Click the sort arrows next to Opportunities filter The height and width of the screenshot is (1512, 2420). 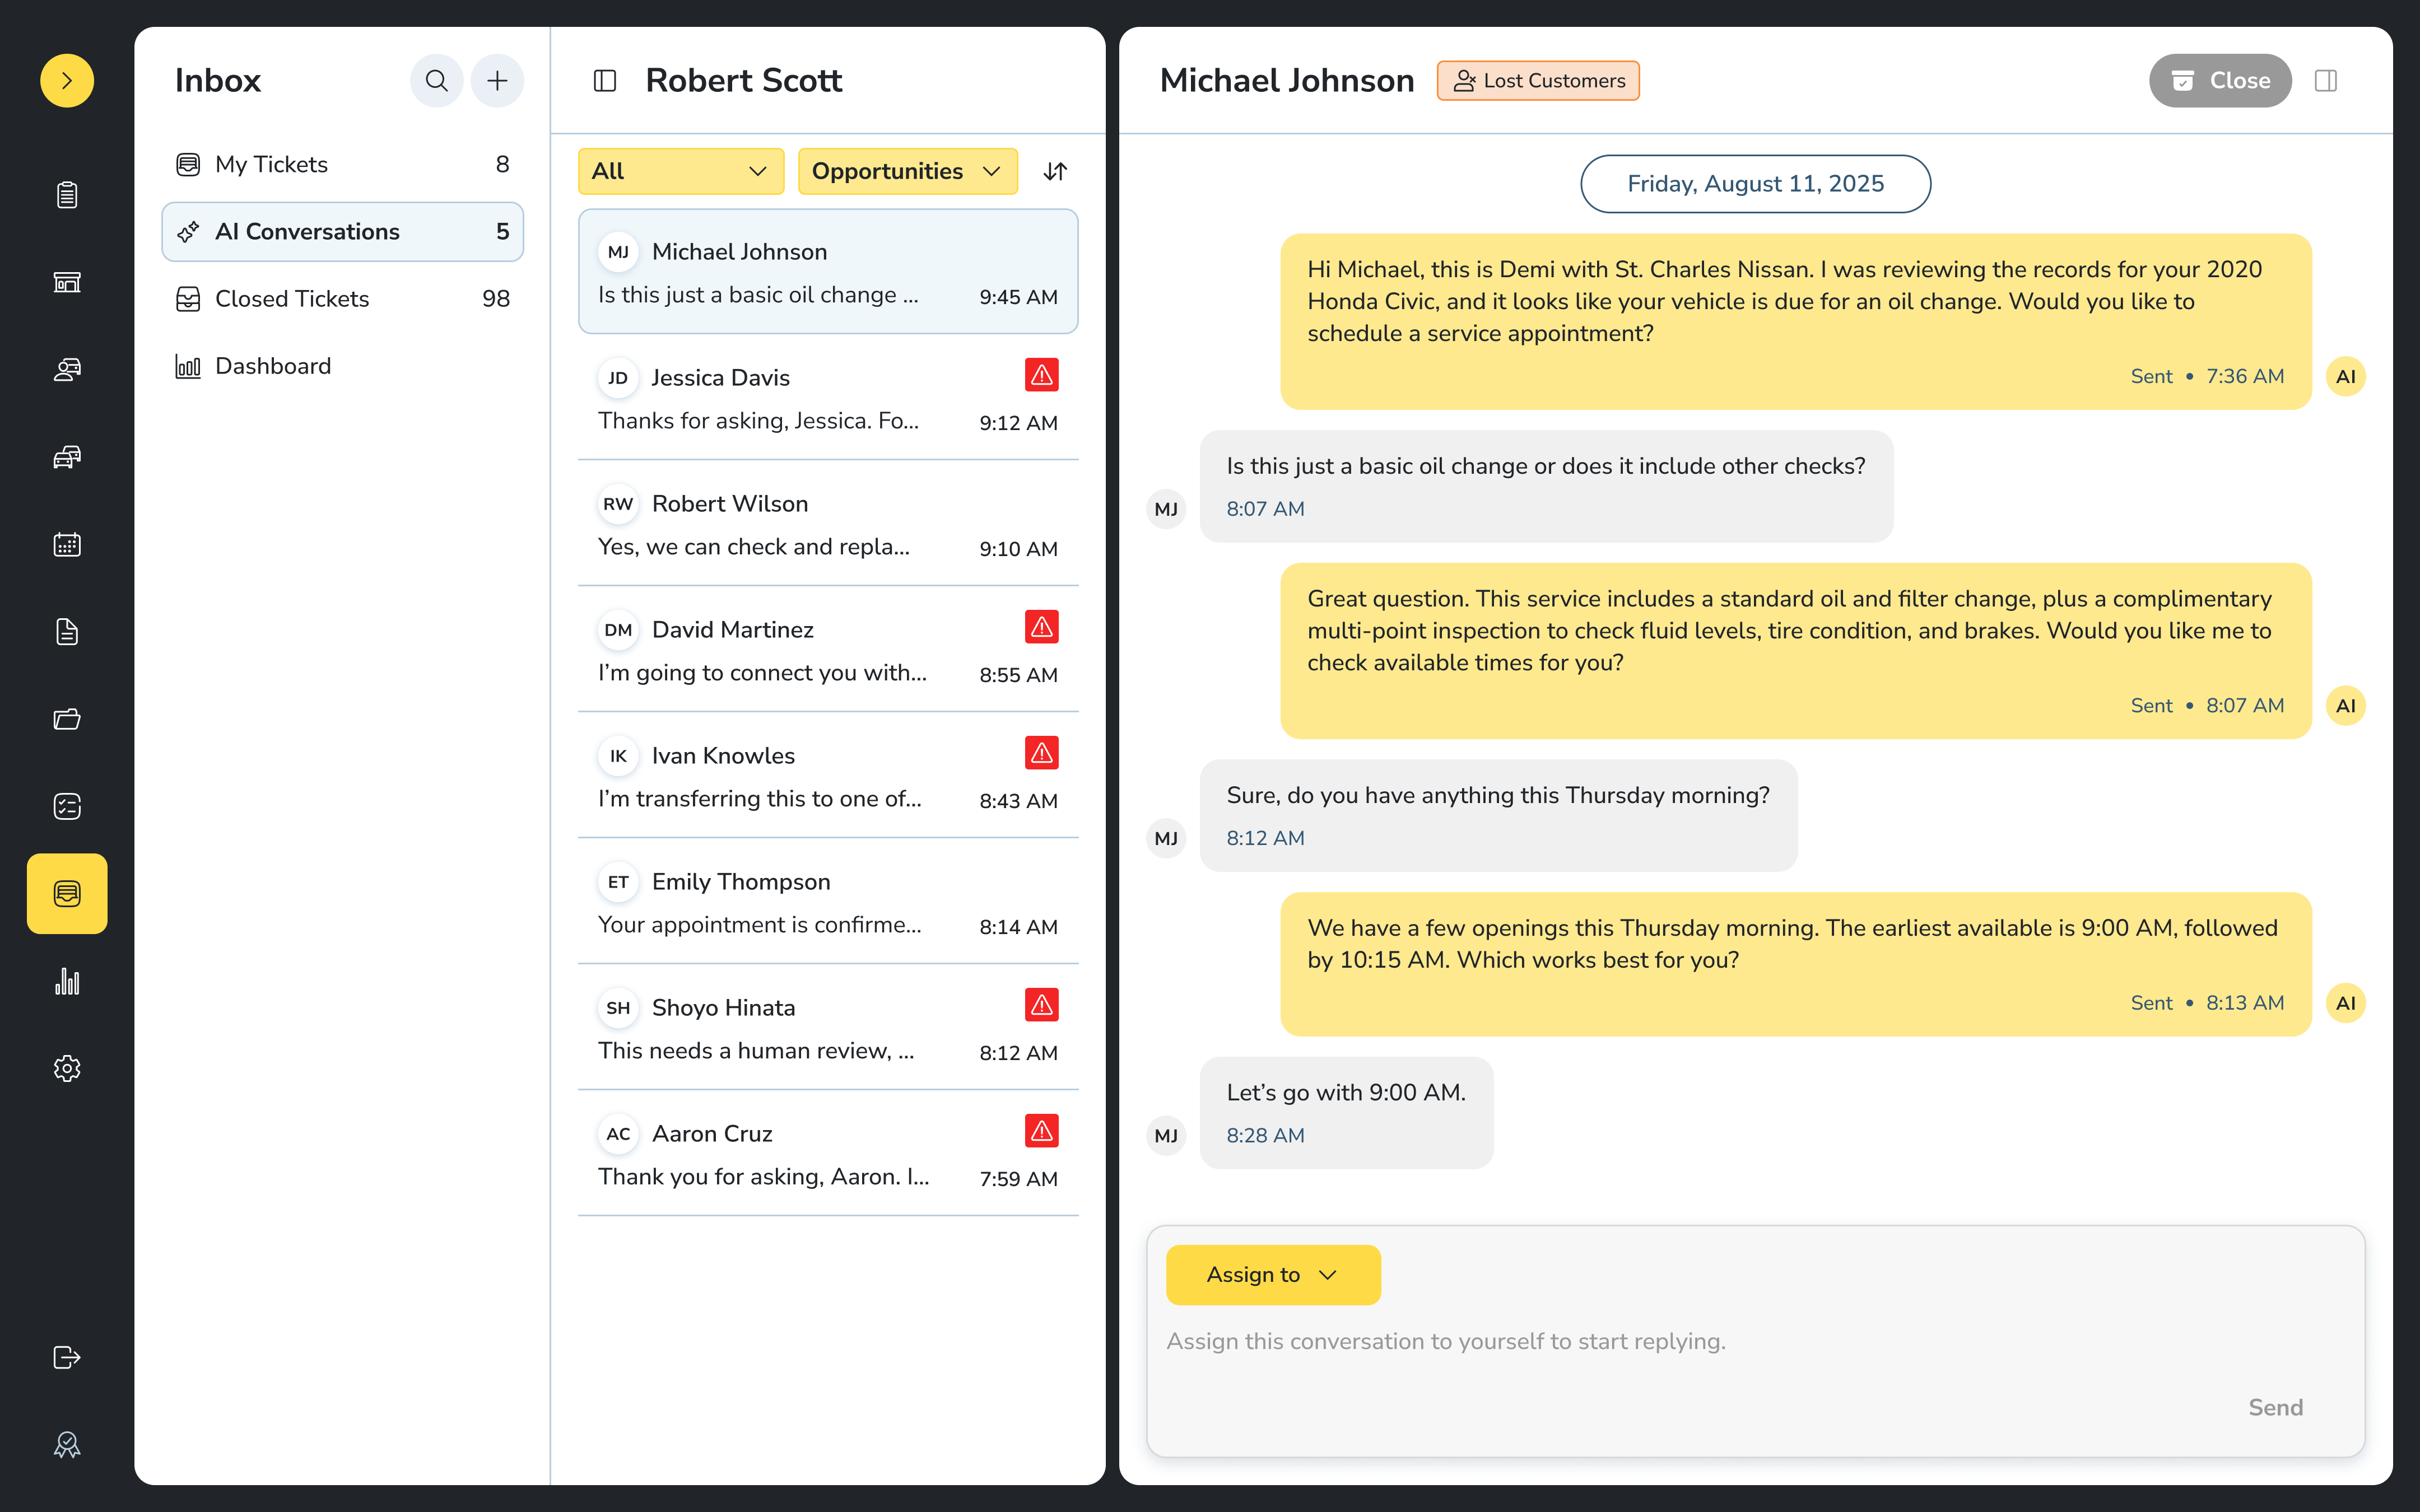coord(1055,171)
